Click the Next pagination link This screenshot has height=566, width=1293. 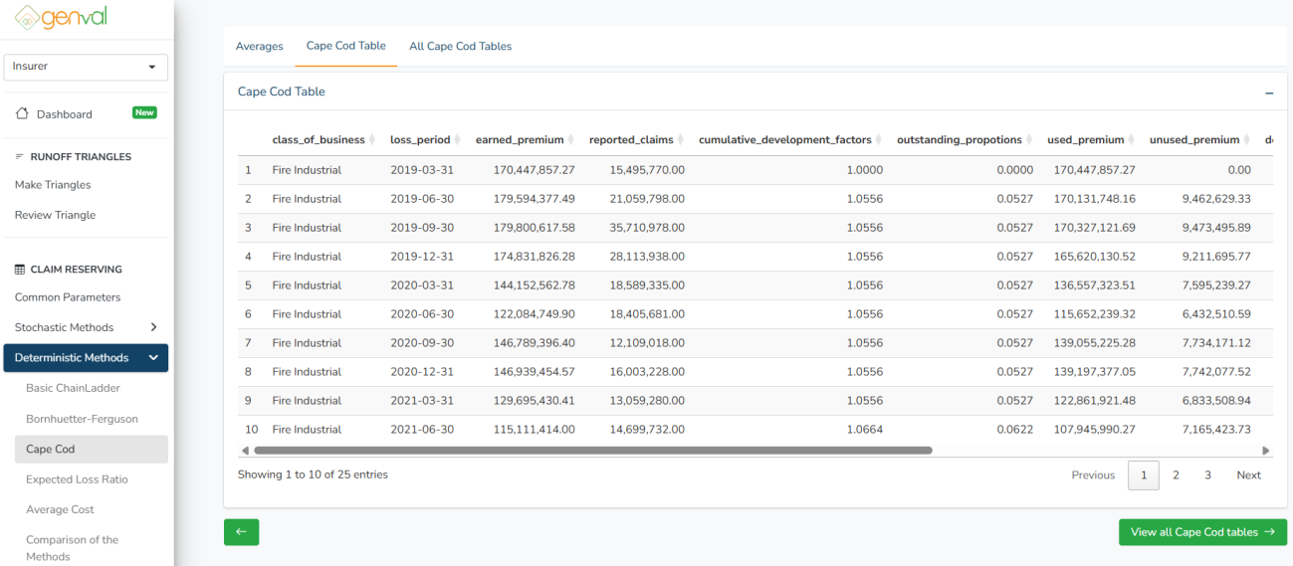pos(1248,475)
